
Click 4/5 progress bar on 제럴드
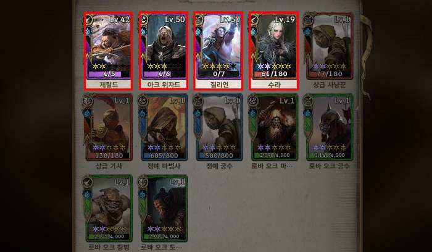109,74
